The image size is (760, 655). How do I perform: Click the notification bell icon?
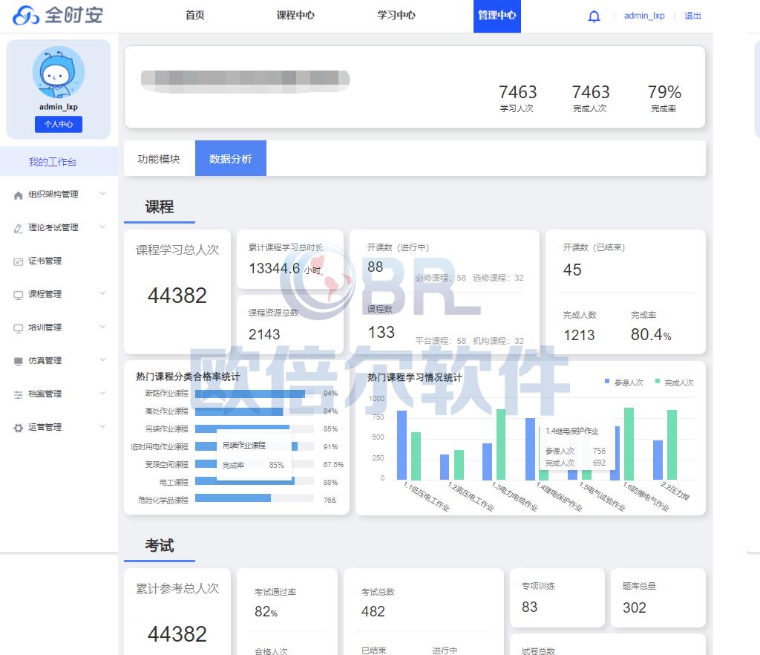[x=594, y=16]
